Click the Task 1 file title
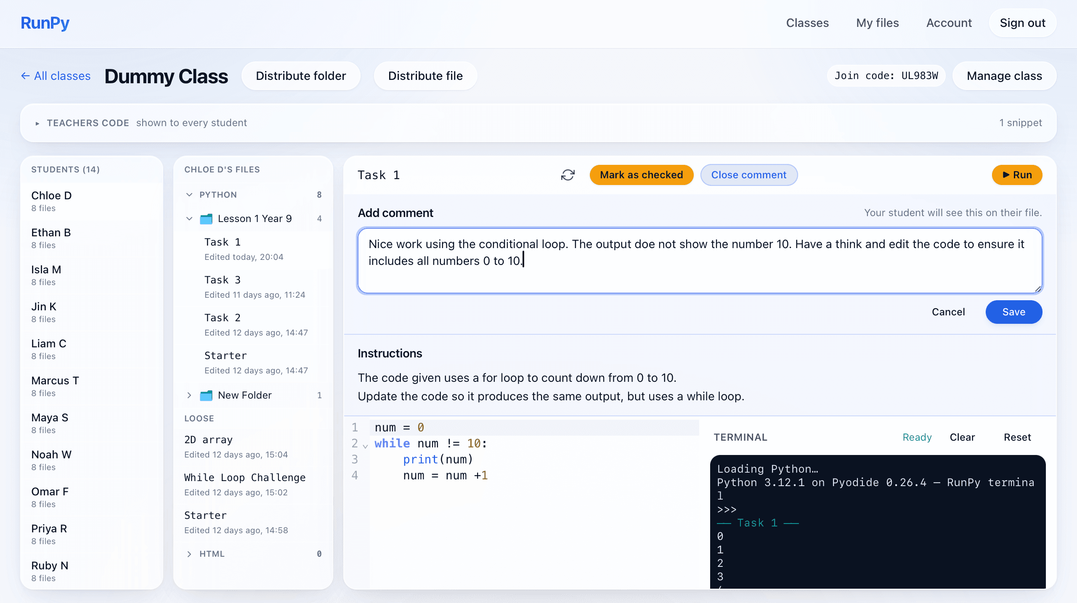 (379, 175)
